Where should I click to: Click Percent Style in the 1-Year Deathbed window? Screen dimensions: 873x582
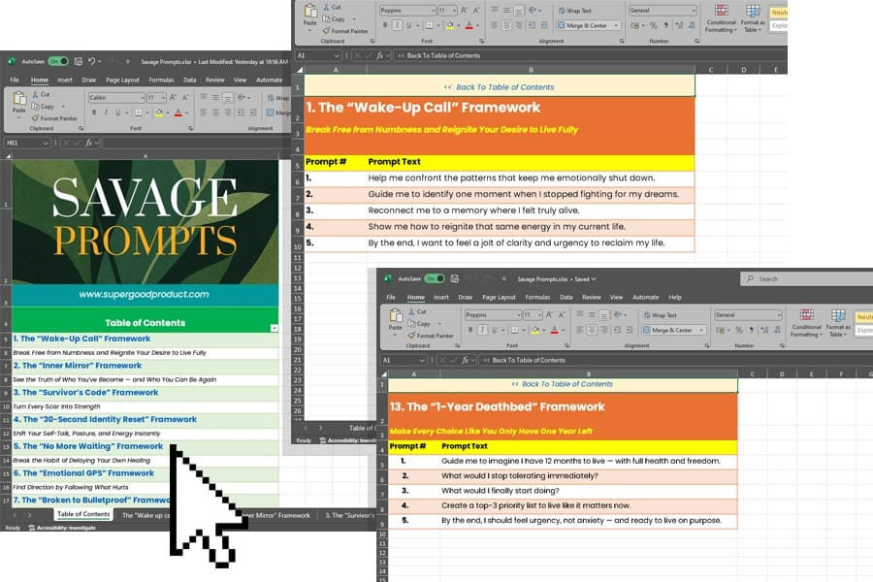[x=739, y=330]
